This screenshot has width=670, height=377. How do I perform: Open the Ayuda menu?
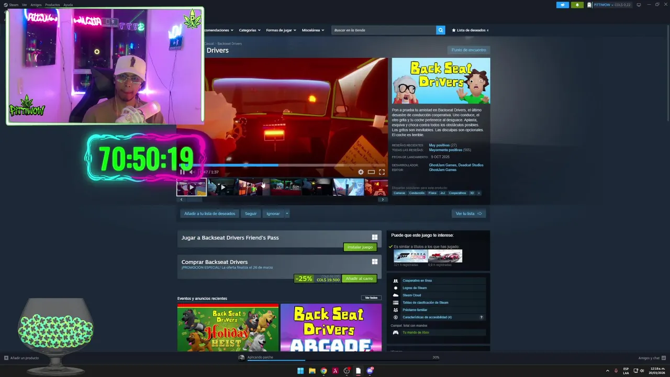68,5
